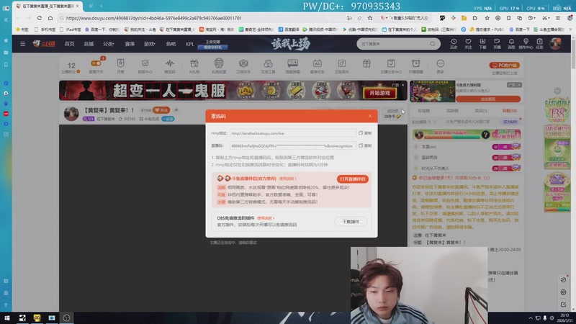
Task: Open the Windows Start button
Action: click(7, 318)
